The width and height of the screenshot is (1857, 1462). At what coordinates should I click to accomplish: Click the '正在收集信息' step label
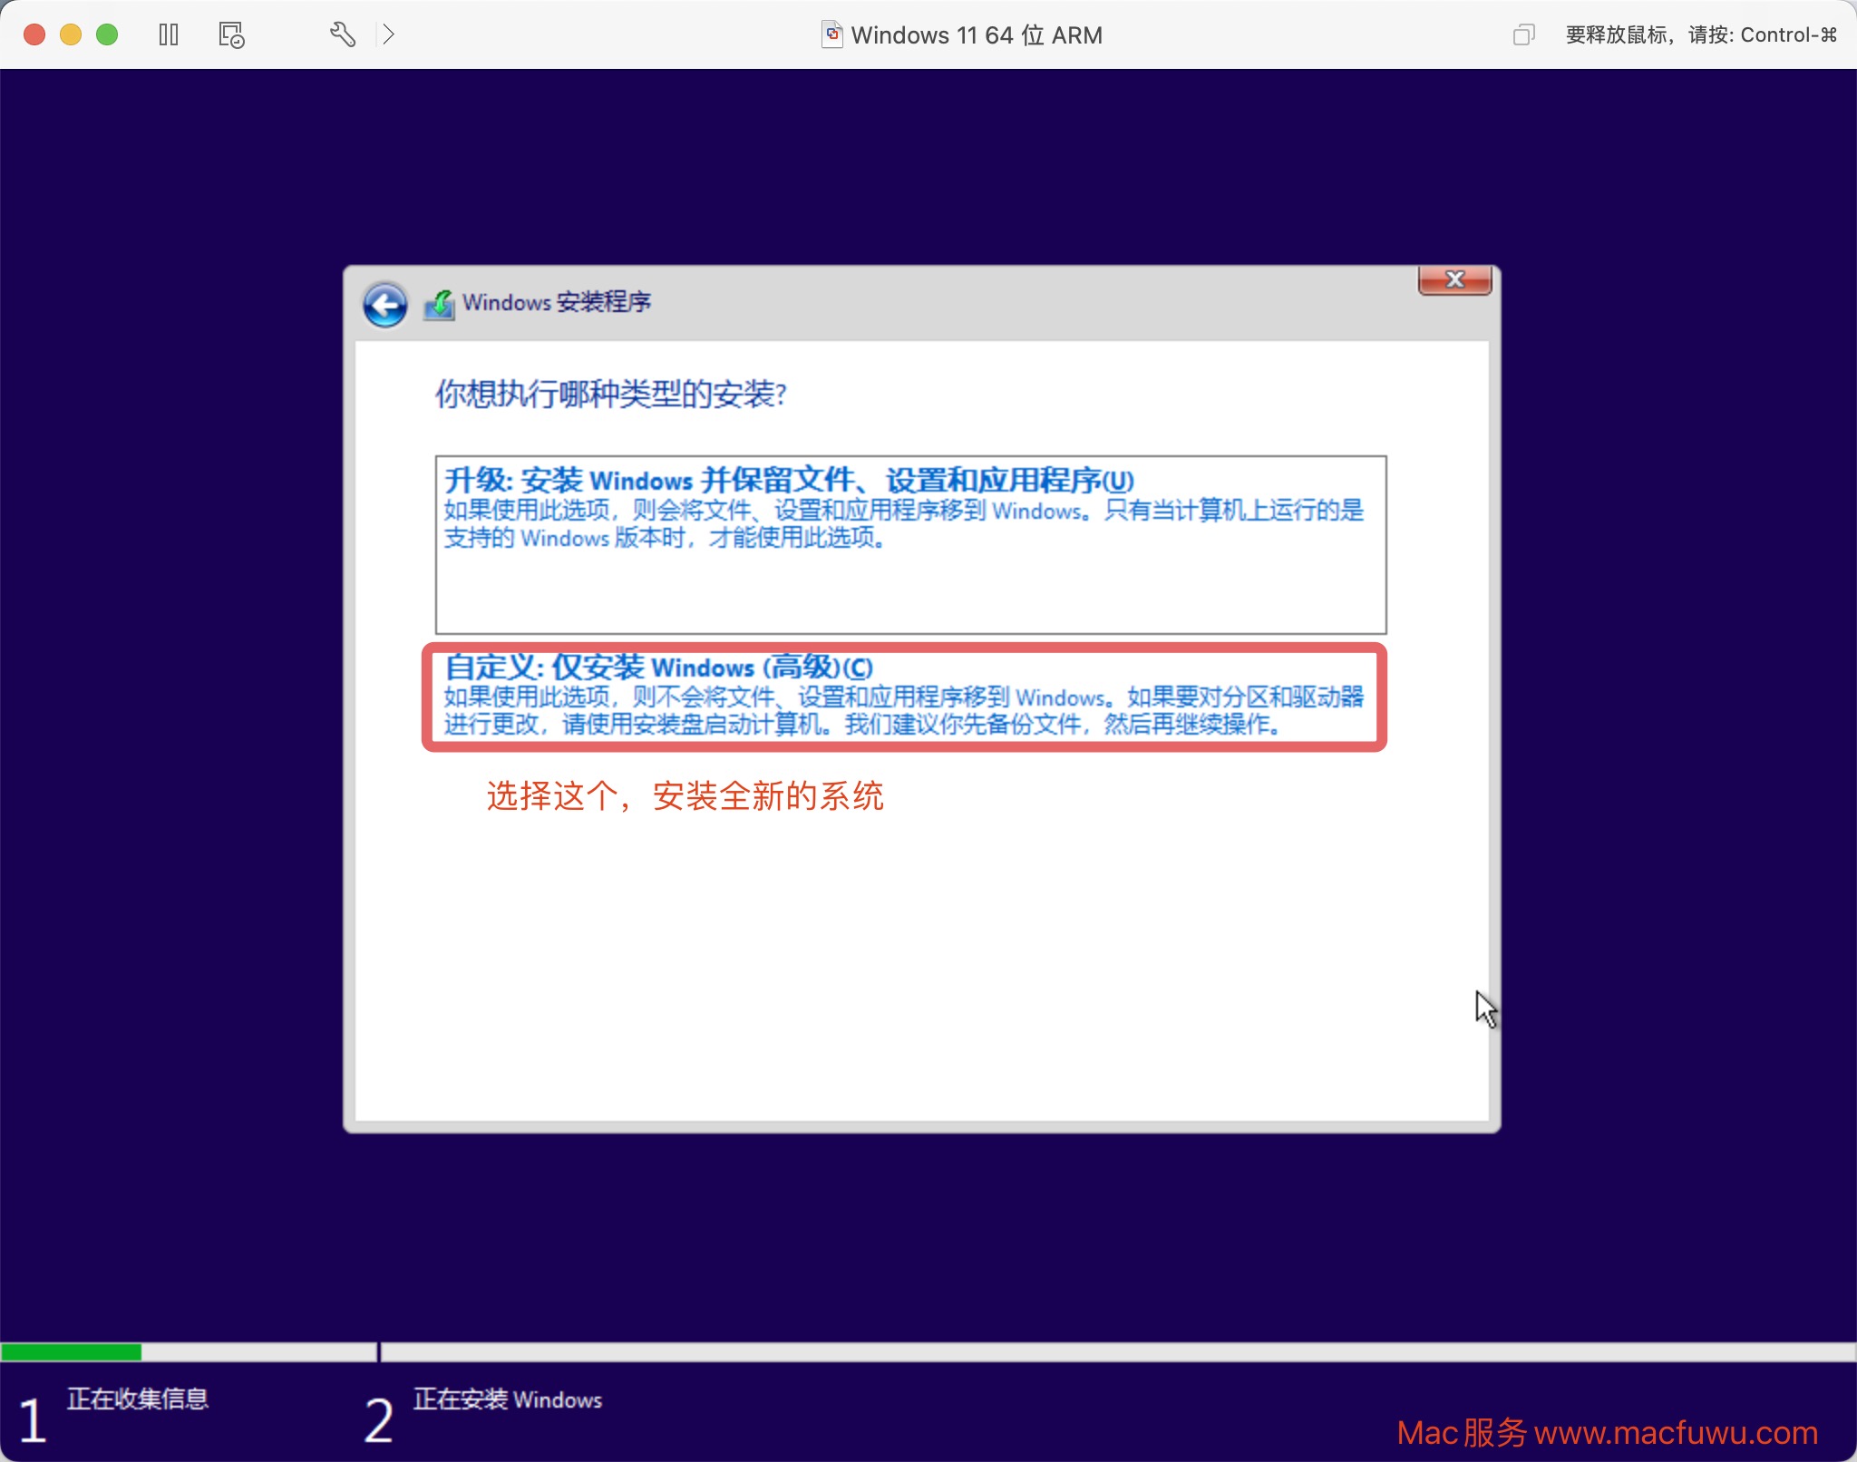[138, 1399]
